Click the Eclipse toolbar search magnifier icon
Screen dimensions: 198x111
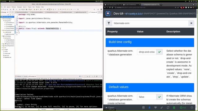coord(94,10)
